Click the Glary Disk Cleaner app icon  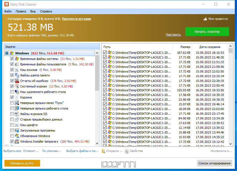point(7,4)
